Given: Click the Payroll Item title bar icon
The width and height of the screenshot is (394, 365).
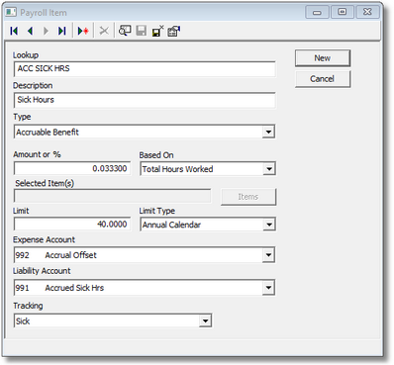Looking at the screenshot, I should (x=11, y=12).
